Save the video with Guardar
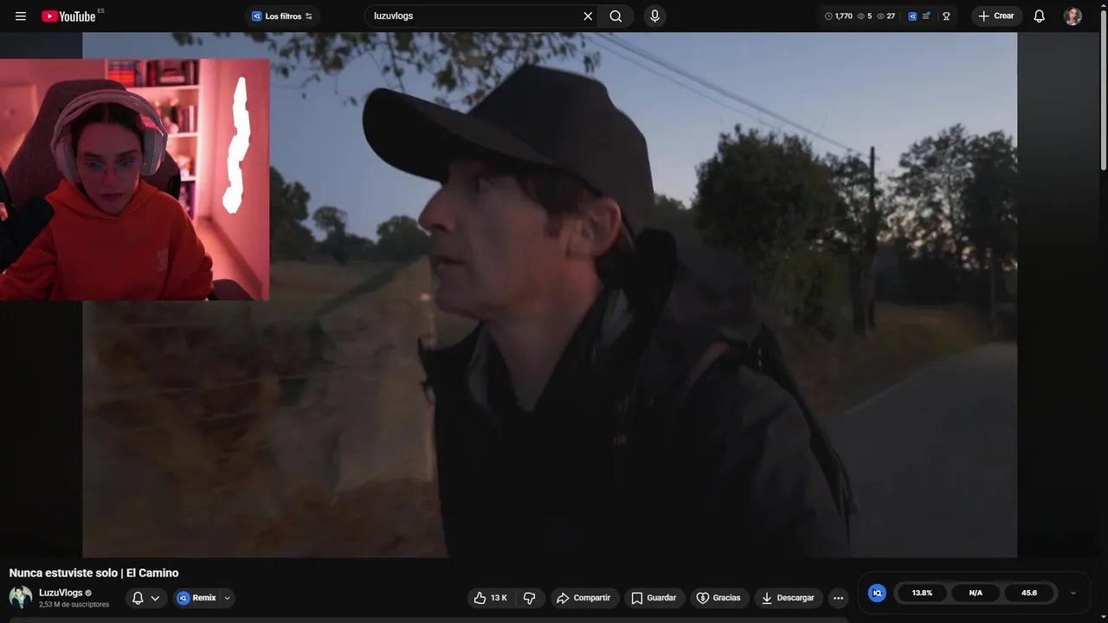Screen dimensions: 1108x623 pos(654,598)
